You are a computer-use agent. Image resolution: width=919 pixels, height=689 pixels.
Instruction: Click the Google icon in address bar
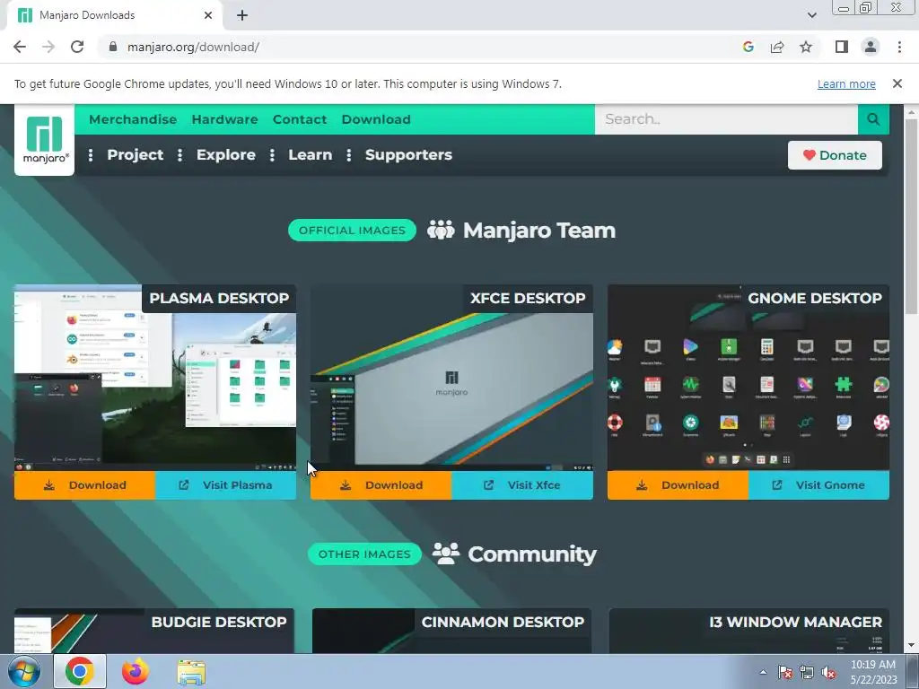pos(748,47)
